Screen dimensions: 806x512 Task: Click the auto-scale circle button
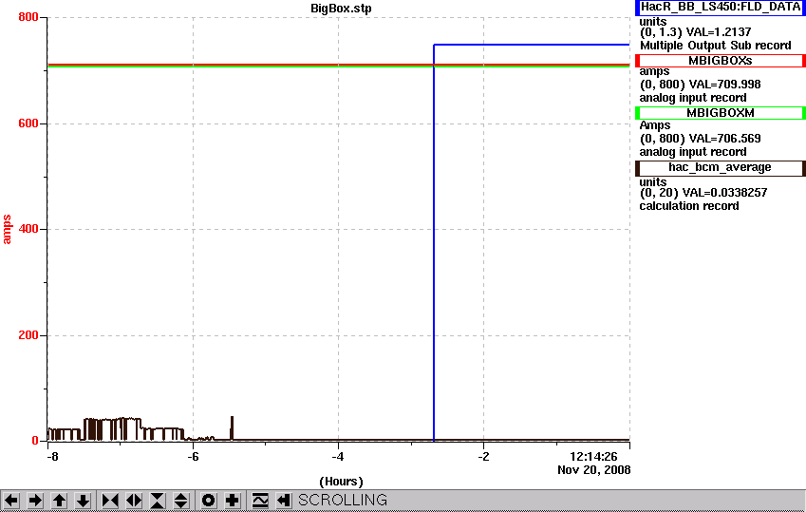pos(208,501)
